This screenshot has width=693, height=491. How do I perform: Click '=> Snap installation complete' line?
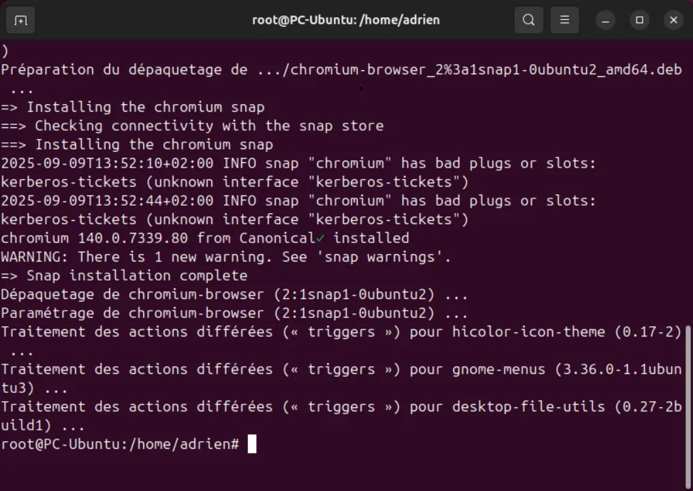click(x=124, y=276)
